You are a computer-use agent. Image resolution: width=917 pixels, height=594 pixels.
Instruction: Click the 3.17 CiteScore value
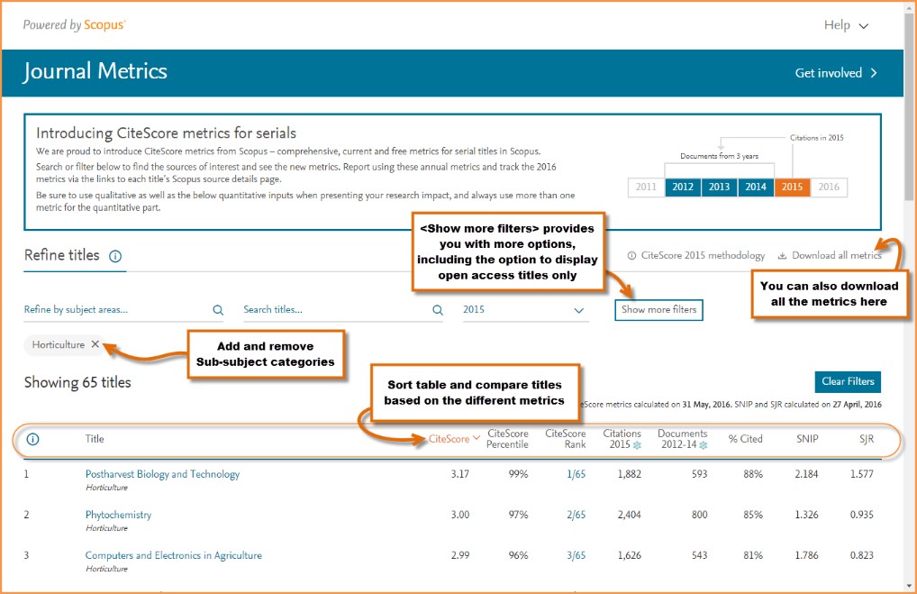tap(459, 474)
